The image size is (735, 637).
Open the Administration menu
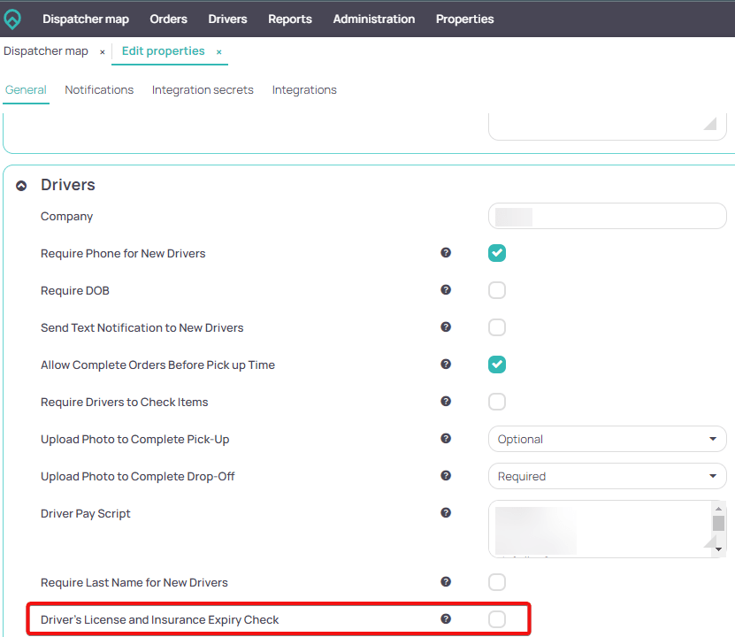click(373, 19)
